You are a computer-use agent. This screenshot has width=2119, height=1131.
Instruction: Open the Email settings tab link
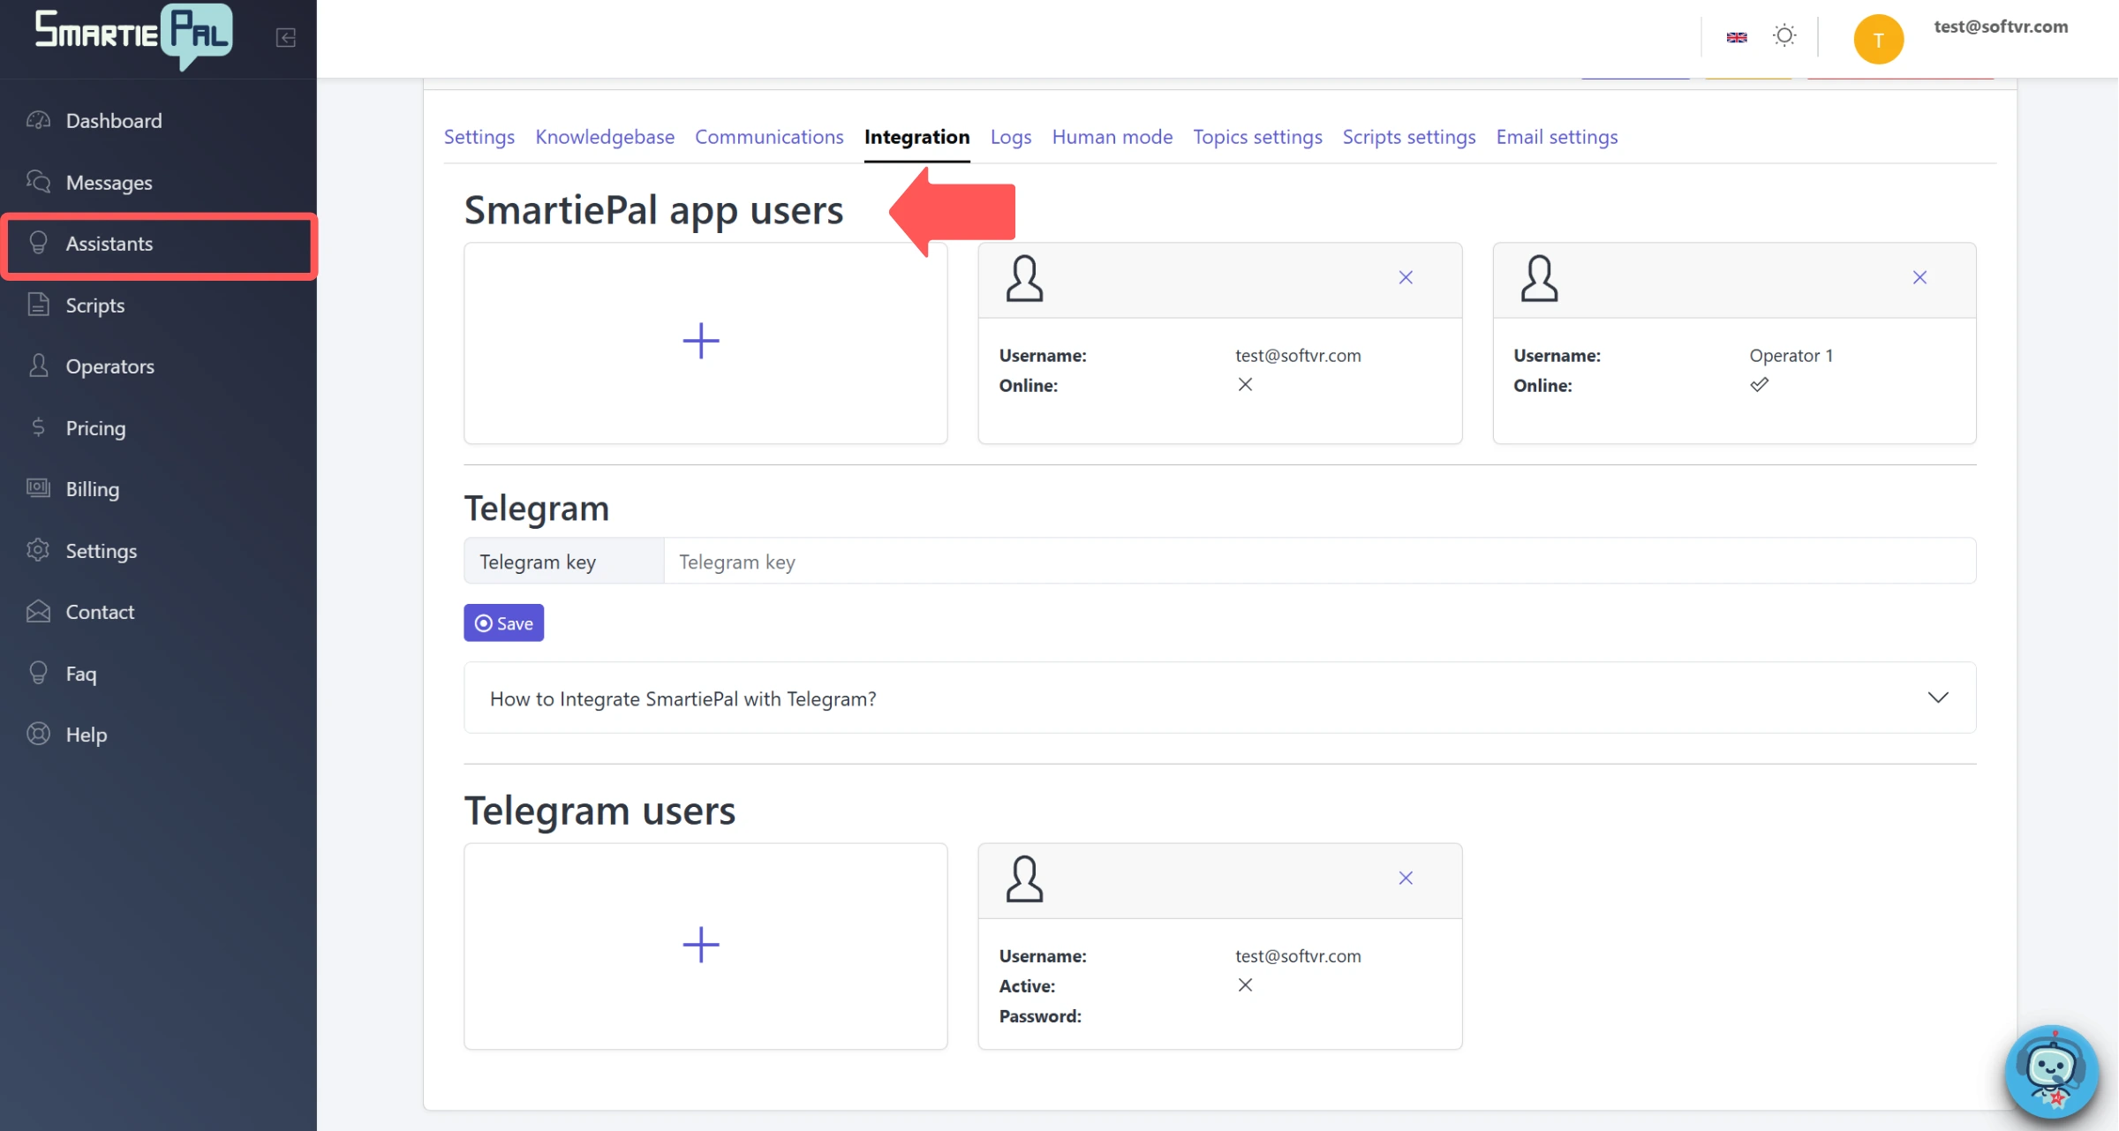click(1556, 137)
